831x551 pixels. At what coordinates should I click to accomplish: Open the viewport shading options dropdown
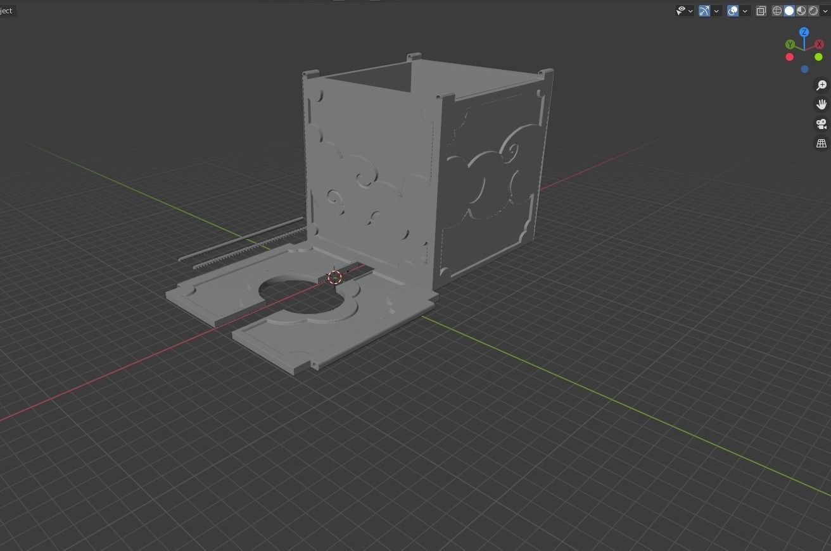point(825,11)
